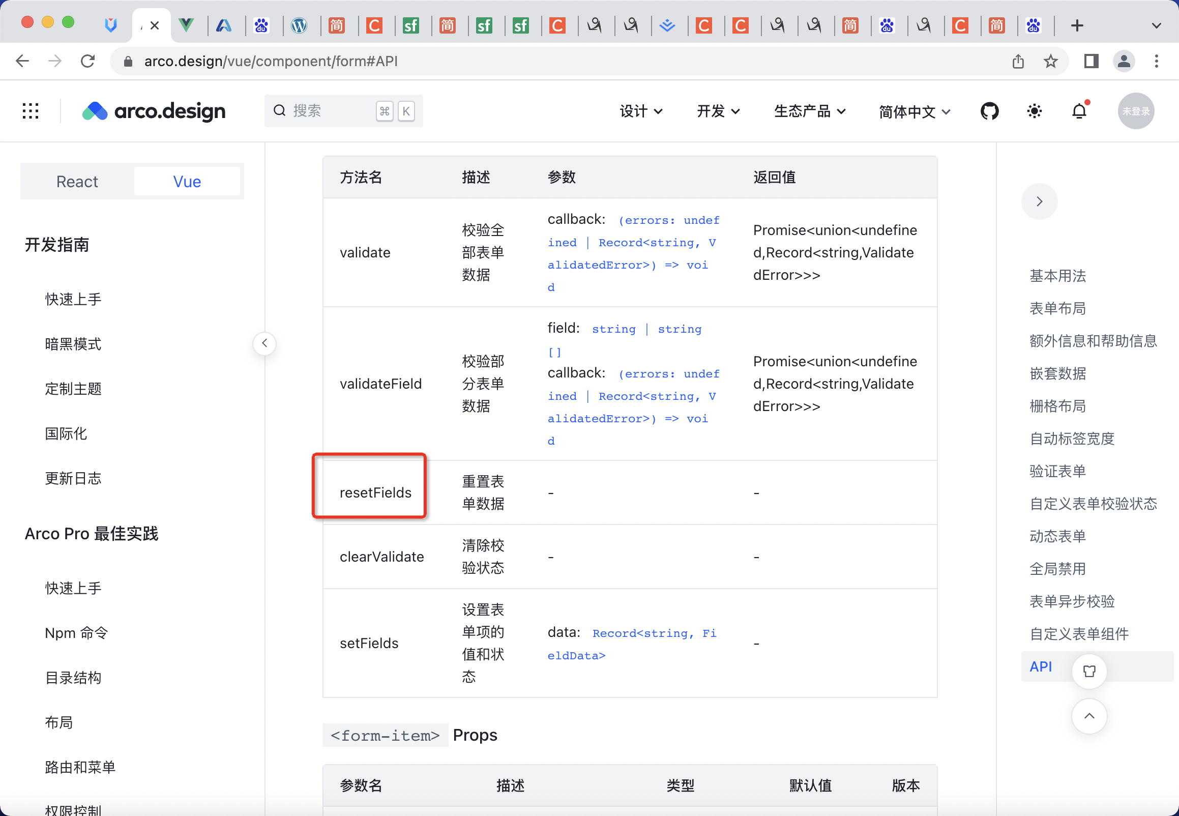Bookmark this page with star icon
The height and width of the screenshot is (816, 1179).
coord(1050,62)
